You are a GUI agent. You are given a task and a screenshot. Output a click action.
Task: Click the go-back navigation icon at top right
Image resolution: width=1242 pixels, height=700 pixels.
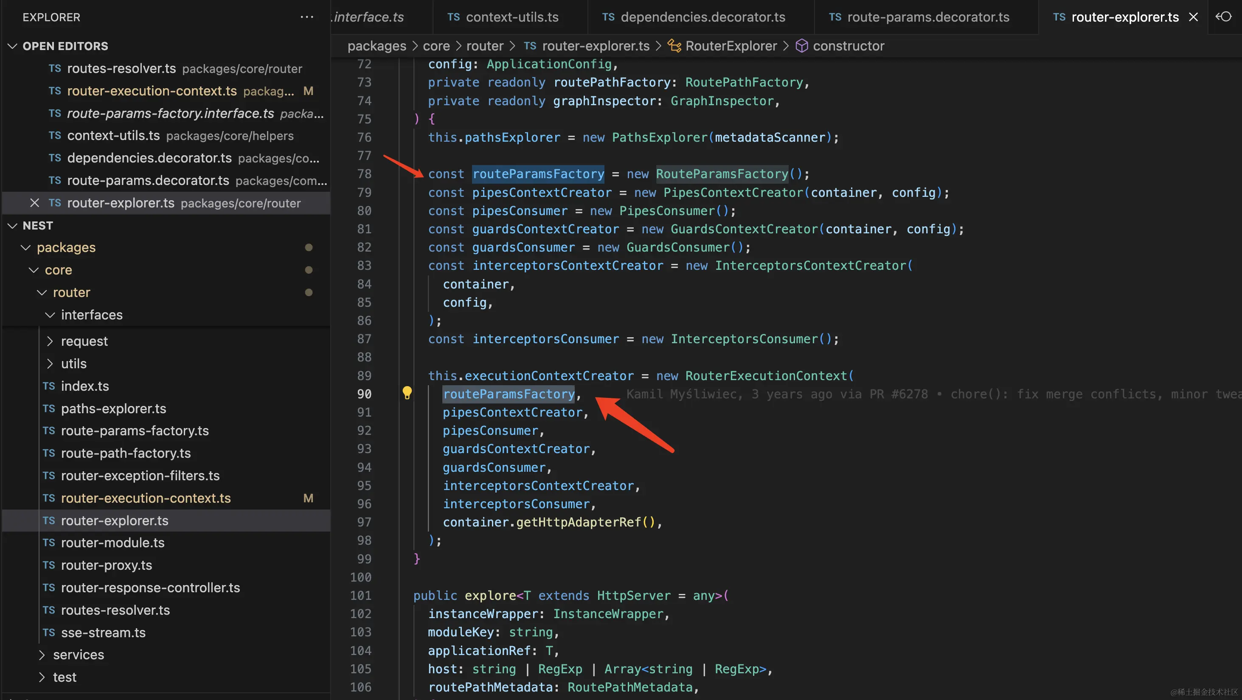pos(1223,17)
